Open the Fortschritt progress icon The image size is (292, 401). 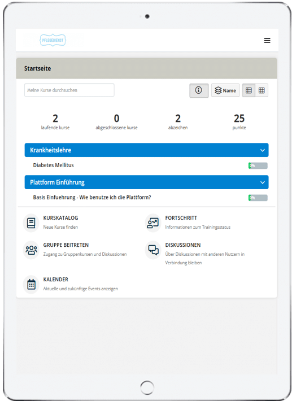tap(153, 223)
